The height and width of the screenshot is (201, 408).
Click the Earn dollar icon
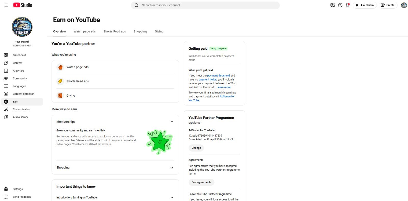[x=6, y=102]
